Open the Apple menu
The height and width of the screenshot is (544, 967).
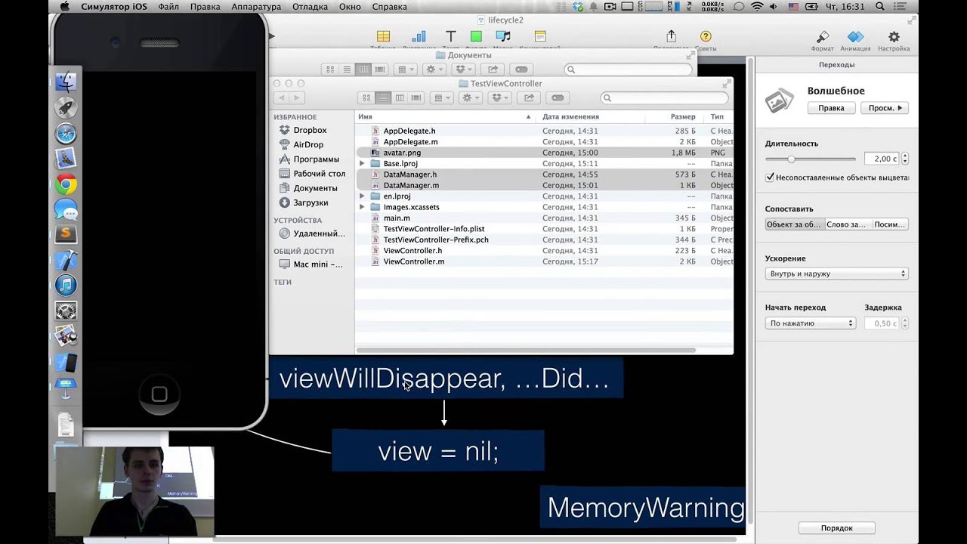(x=64, y=7)
